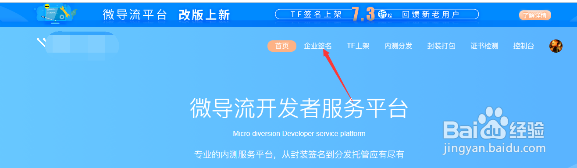Click the 专业的内测服务平台 description text
This screenshot has height=168, width=577.
click(x=299, y=154)
